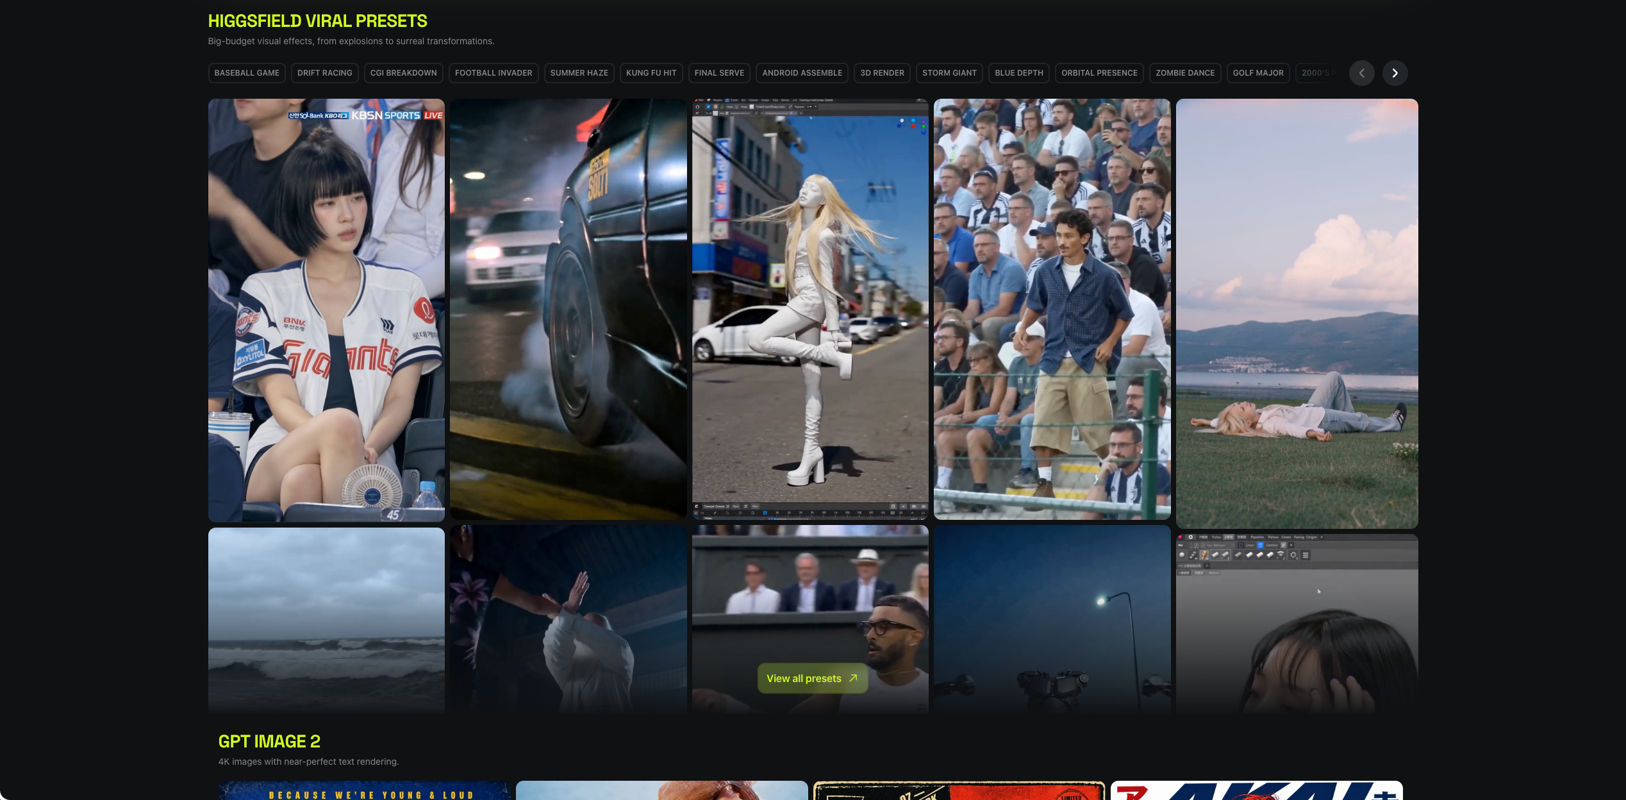This screenshot has width=1626, height=800.
Task: Open baseball fan video thumbnail
Action: click(326, 310)
